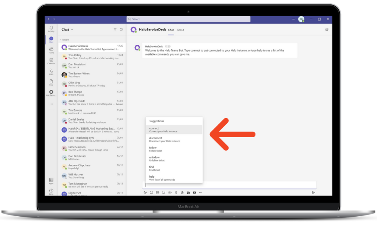Open the Tom Monaghan chat
This screenshot has width=377, height=227.
click(92, 185)
